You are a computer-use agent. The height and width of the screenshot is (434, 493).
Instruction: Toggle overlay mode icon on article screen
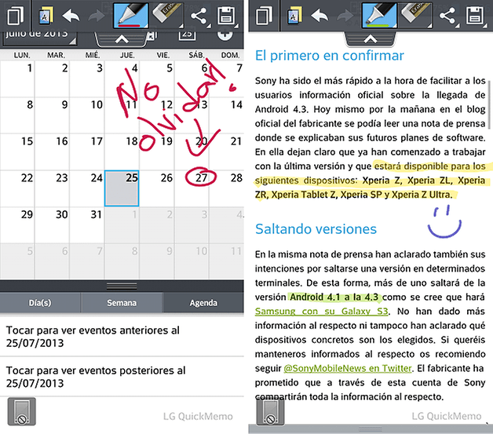264,16
